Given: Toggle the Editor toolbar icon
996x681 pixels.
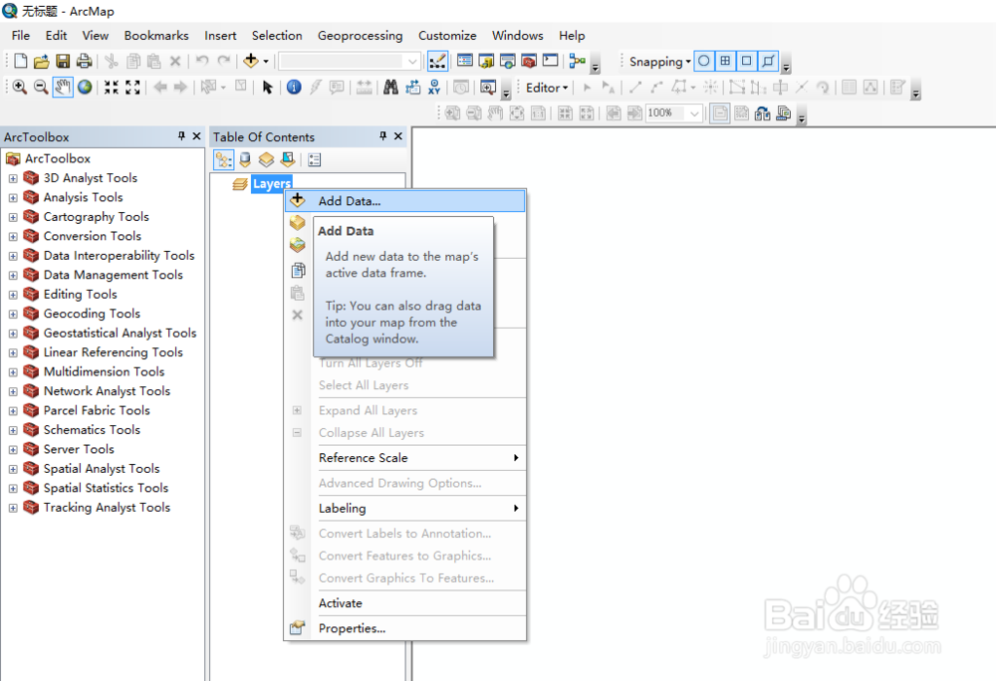Looking at the screenshot, I should (437, 61).
